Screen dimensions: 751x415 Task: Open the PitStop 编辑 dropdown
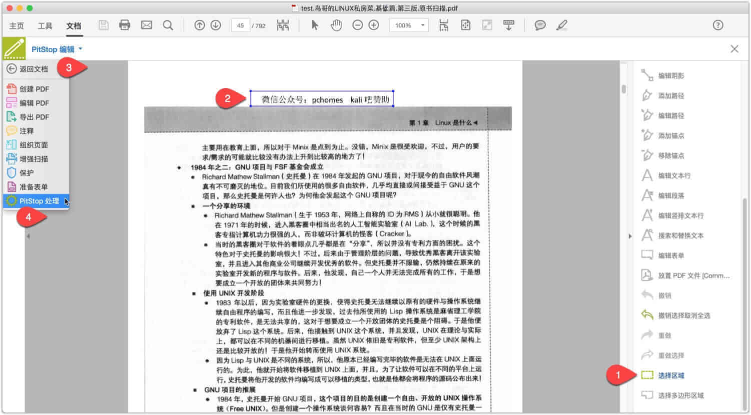coord(57,49)
